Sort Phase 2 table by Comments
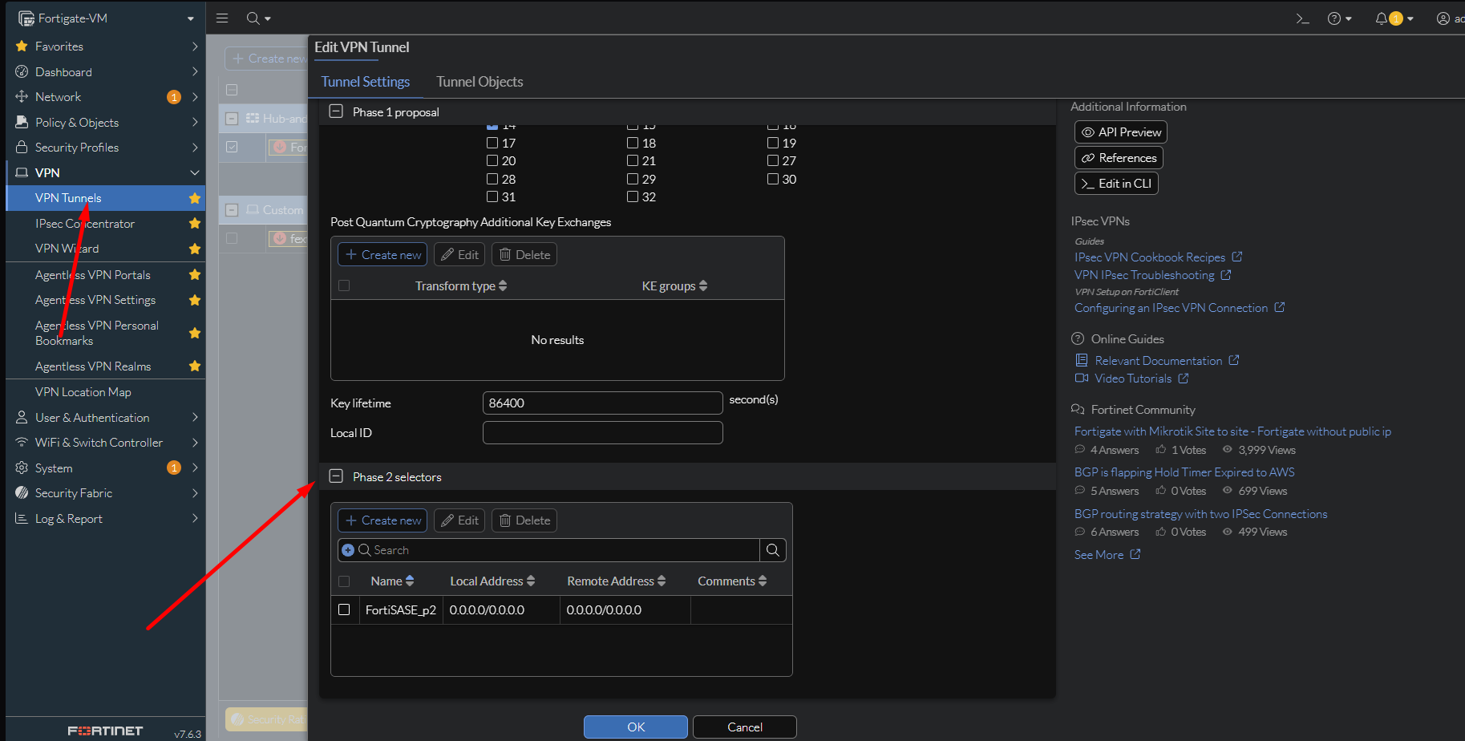The width and height of the screenshot is (1465, 741). 763,581
